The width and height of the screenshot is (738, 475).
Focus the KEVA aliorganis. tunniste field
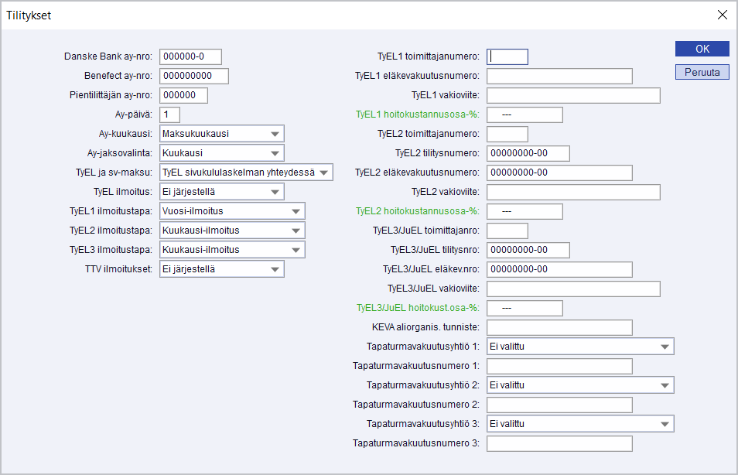(x=559, y=327)
